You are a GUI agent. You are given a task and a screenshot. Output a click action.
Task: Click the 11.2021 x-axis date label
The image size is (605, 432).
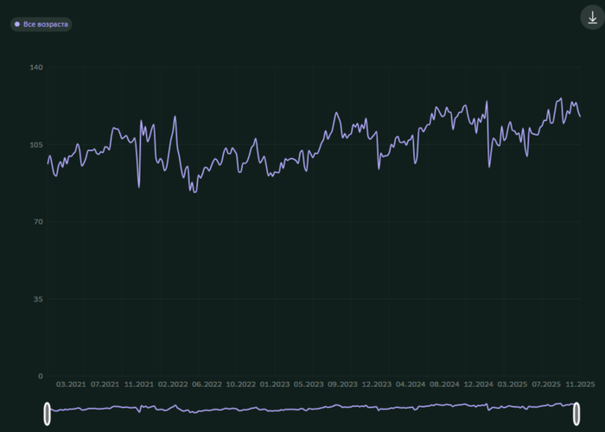[x=138, y=384]
